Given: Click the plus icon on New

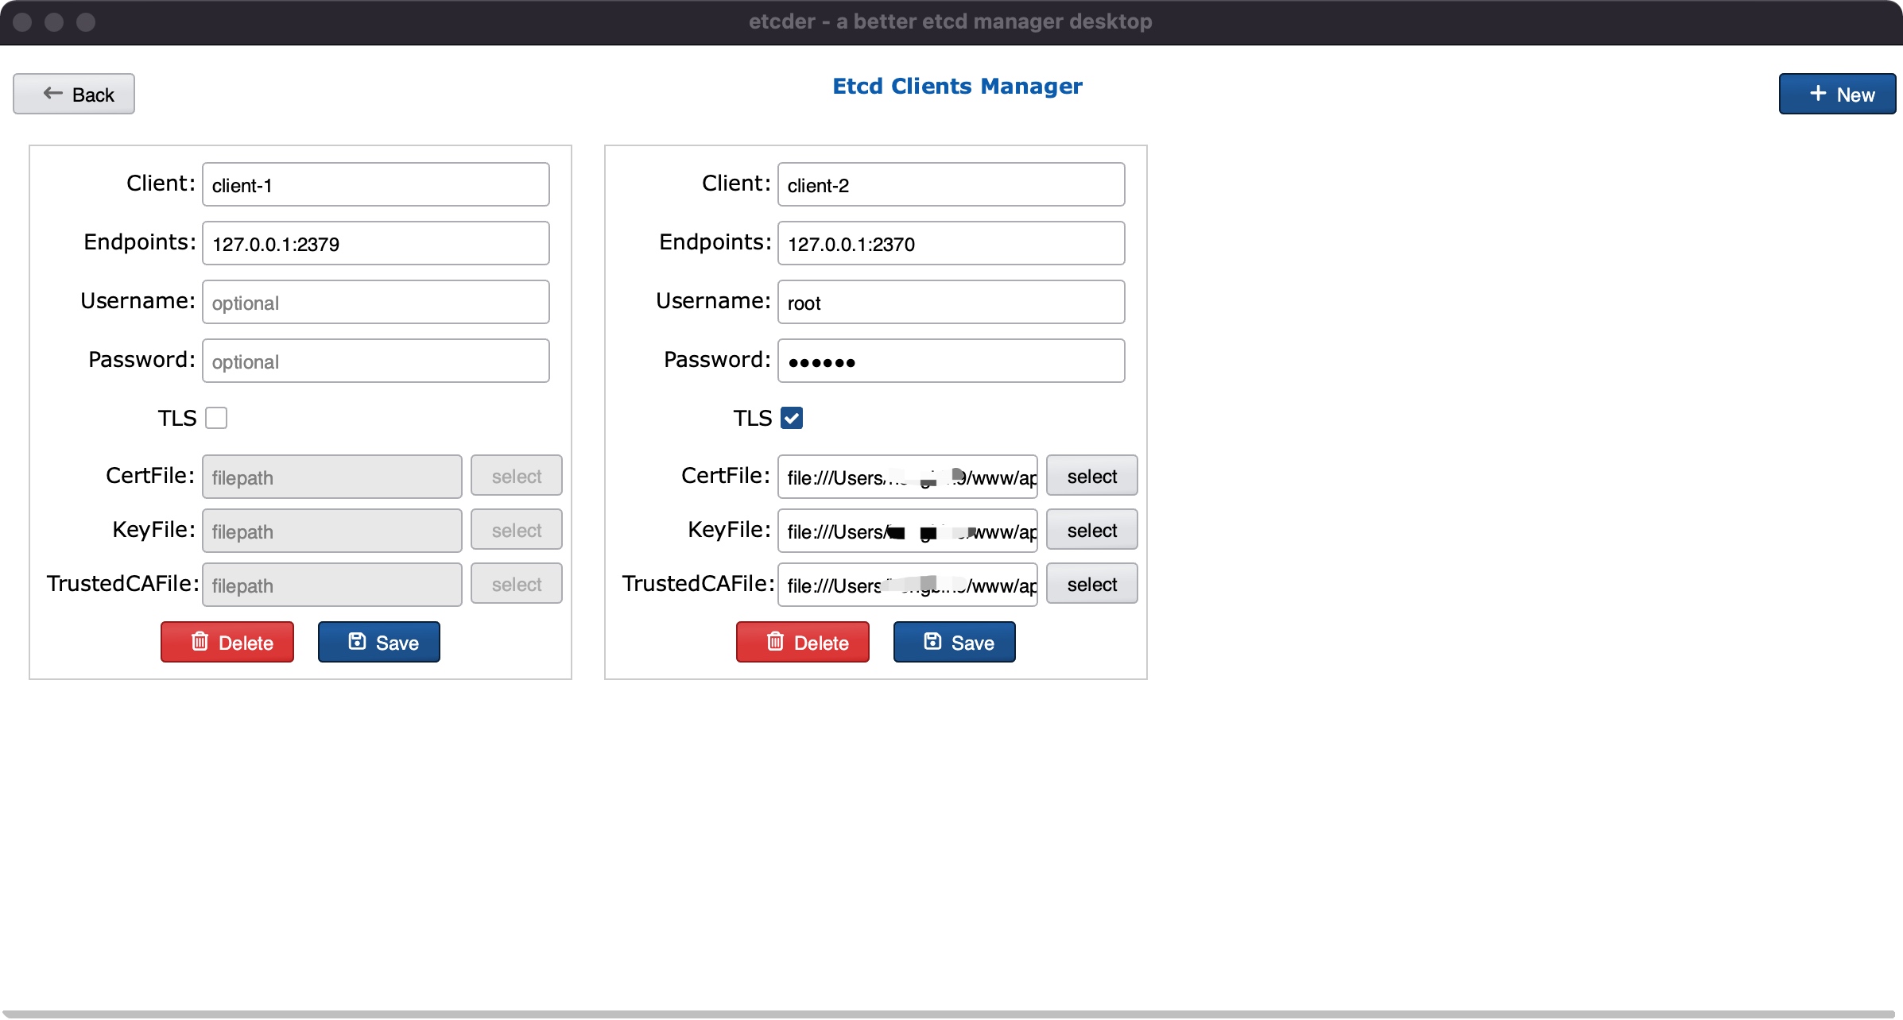Looking at the screenshot, I should click(1817, 94).
